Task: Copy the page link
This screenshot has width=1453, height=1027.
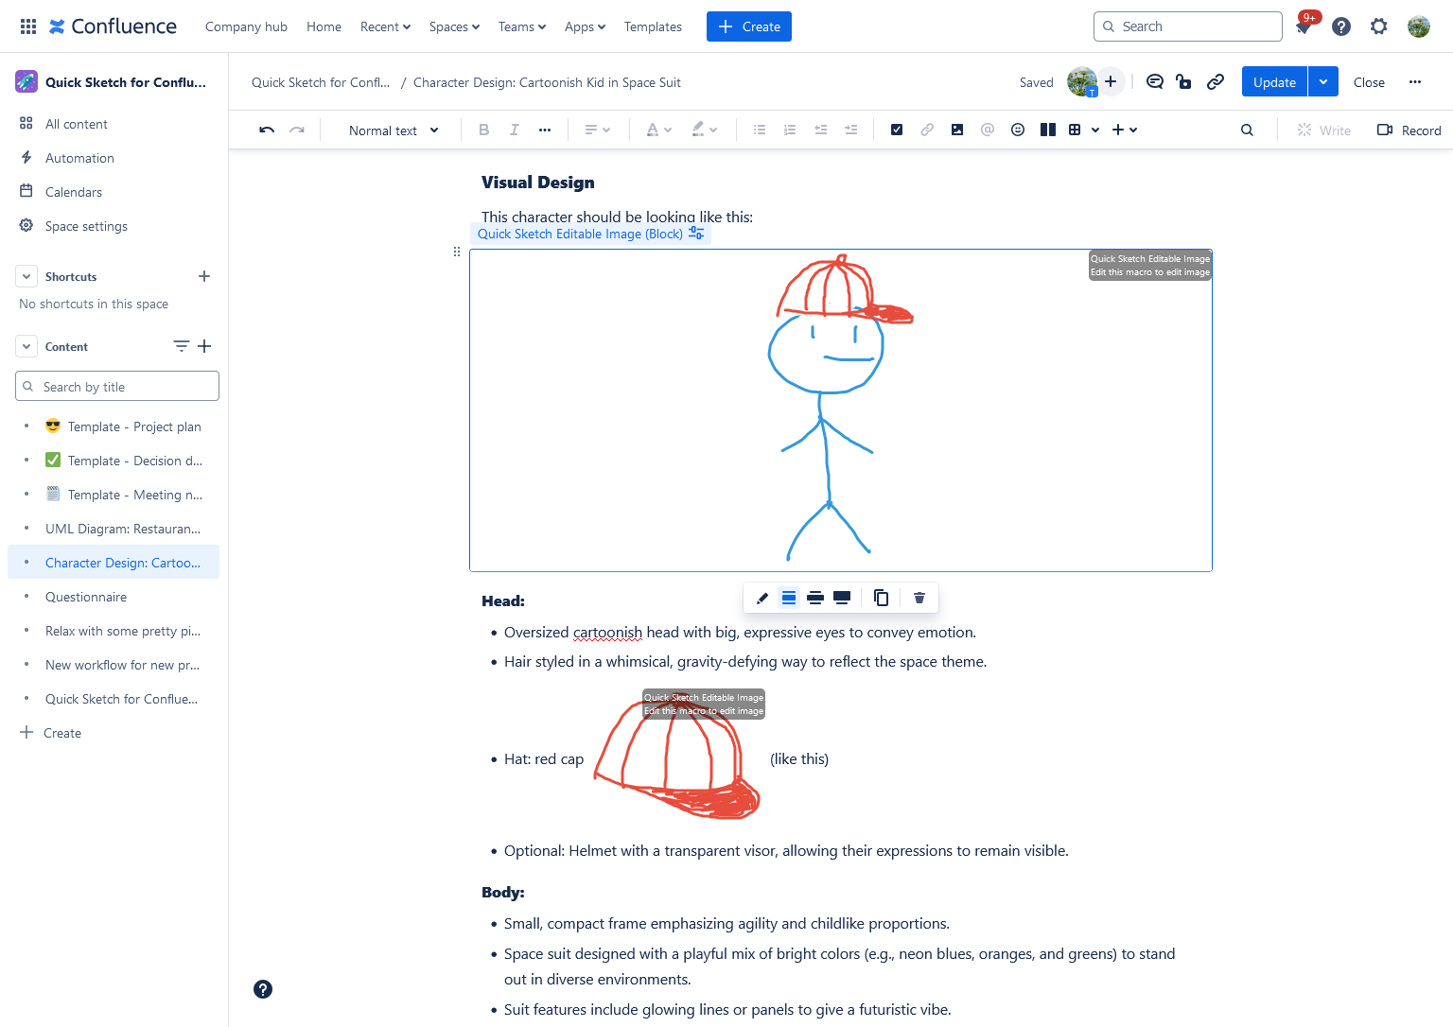Action: click(x=1216, y=82)
